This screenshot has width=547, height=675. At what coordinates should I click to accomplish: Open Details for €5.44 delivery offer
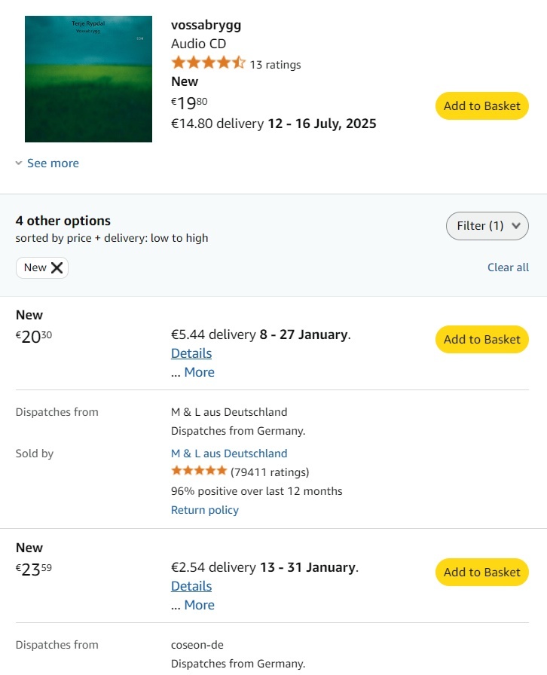tap(191, 353)
